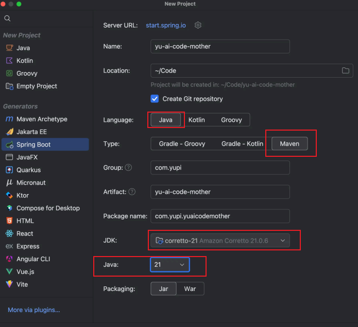Select the Express generator icon
Image resolution: width=358 pixels, height=327 pixels.
9,246
